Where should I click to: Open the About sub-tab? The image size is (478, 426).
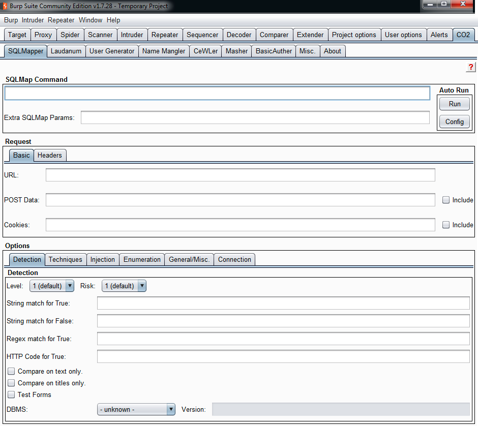pos(333,51)
